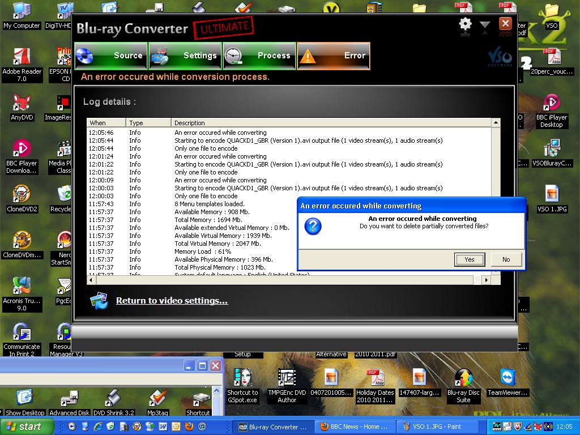This screenshot has width=580, height=435.
Task: Select the Error tab
Action: coord(333,56)
